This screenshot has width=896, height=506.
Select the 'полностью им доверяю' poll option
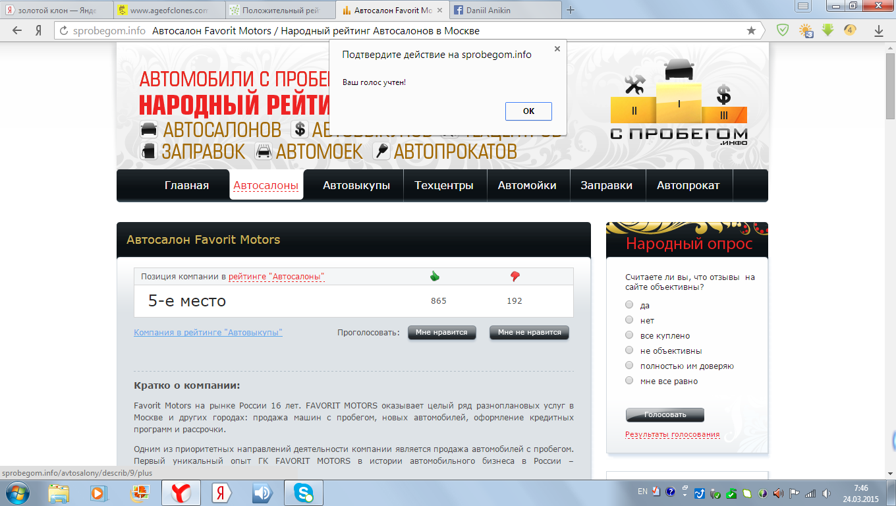click(629, 366)
